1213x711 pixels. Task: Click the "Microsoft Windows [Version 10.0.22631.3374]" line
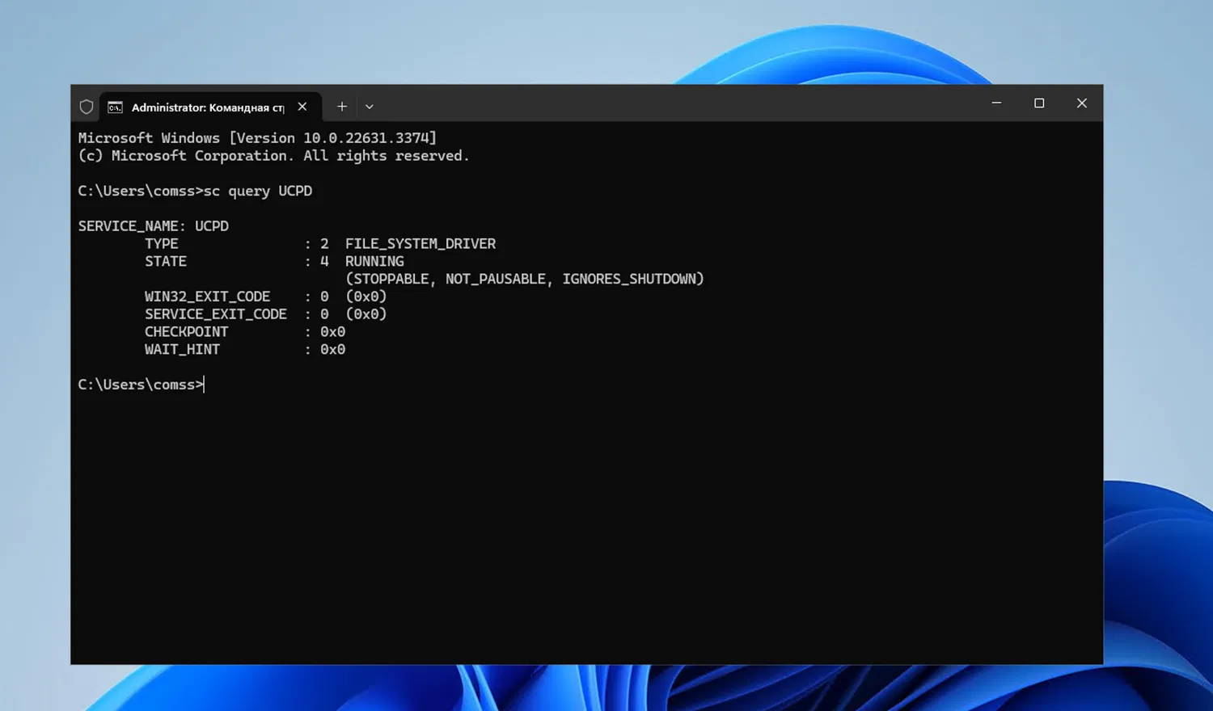[x=257, y=138]
